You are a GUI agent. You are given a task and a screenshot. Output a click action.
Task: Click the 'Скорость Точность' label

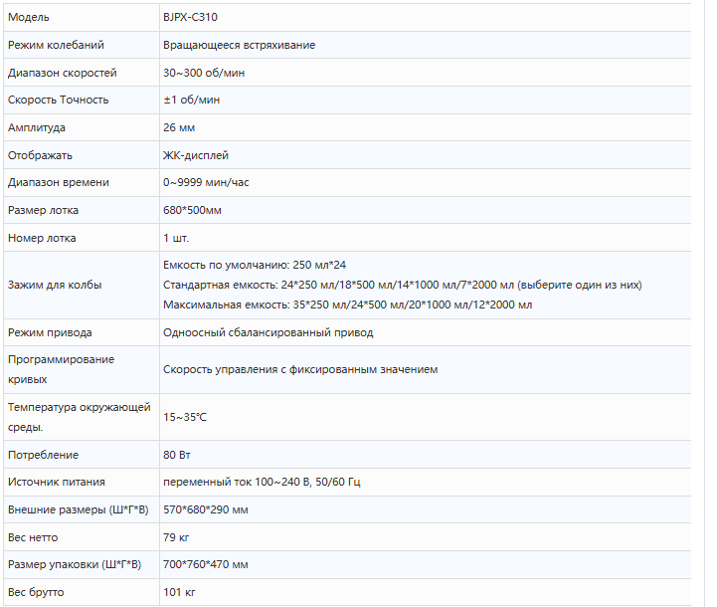(x=58, y=100)
